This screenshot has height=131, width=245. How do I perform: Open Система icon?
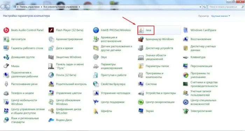141,84
